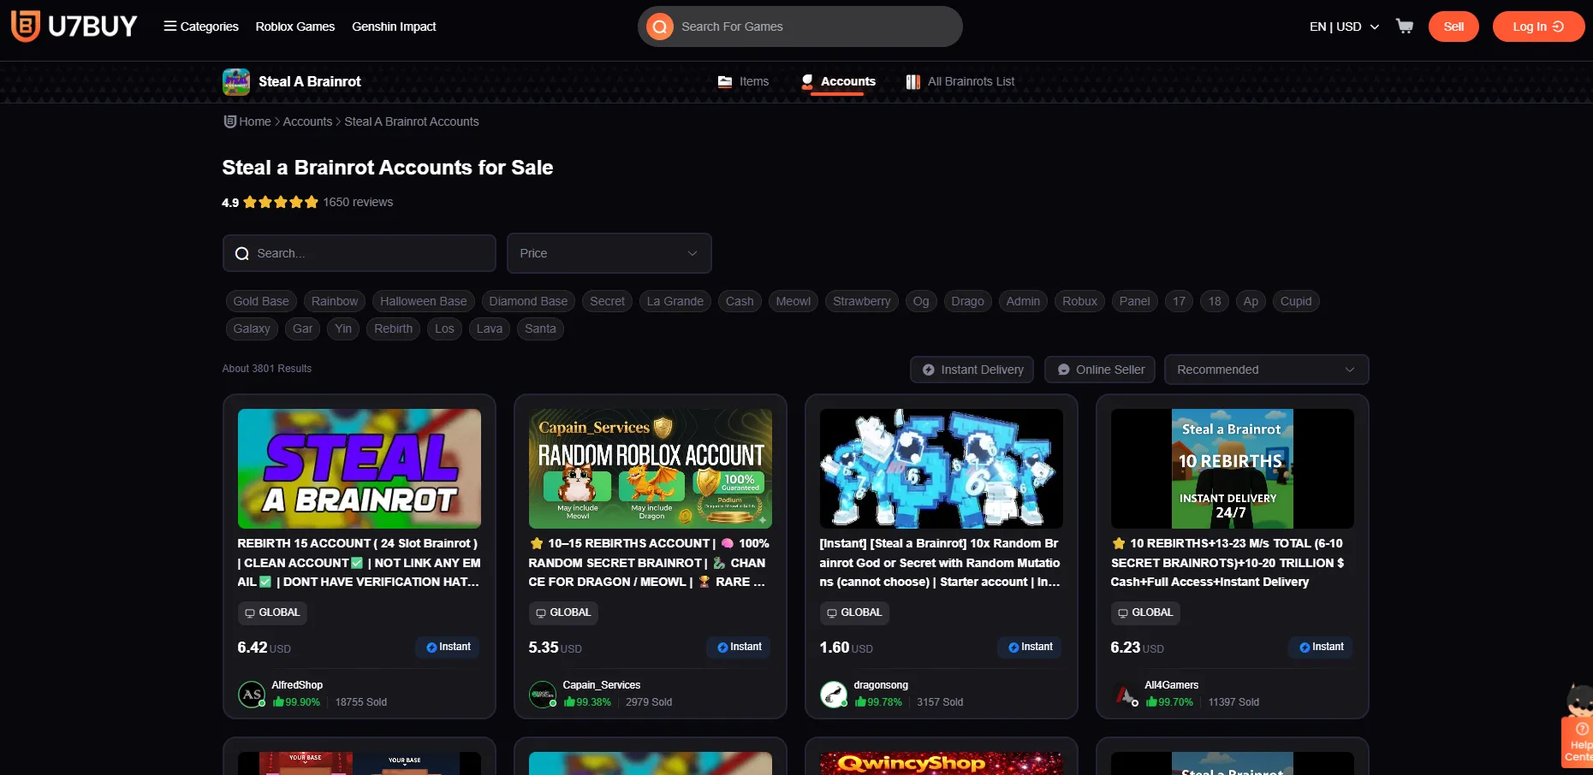Switch to the Accounts tab
Viewport: 1593px width, 775px height.
[x=848, y=81]
